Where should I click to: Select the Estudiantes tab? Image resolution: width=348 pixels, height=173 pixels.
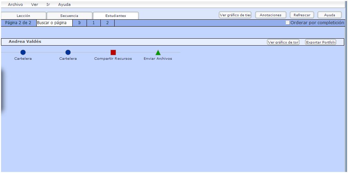[116, 16]
